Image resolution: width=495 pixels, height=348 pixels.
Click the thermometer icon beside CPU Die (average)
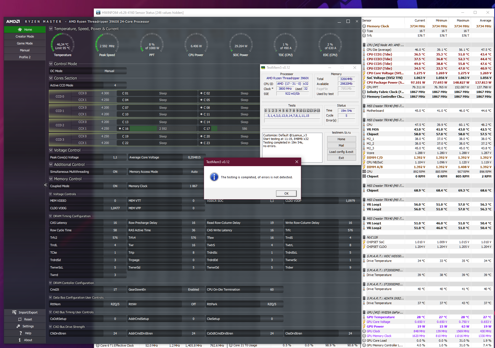(364, 50)
